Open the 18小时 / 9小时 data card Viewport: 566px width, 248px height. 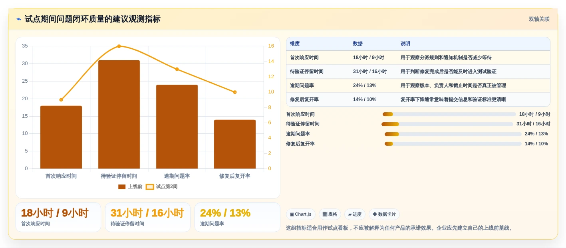[58, 217]
